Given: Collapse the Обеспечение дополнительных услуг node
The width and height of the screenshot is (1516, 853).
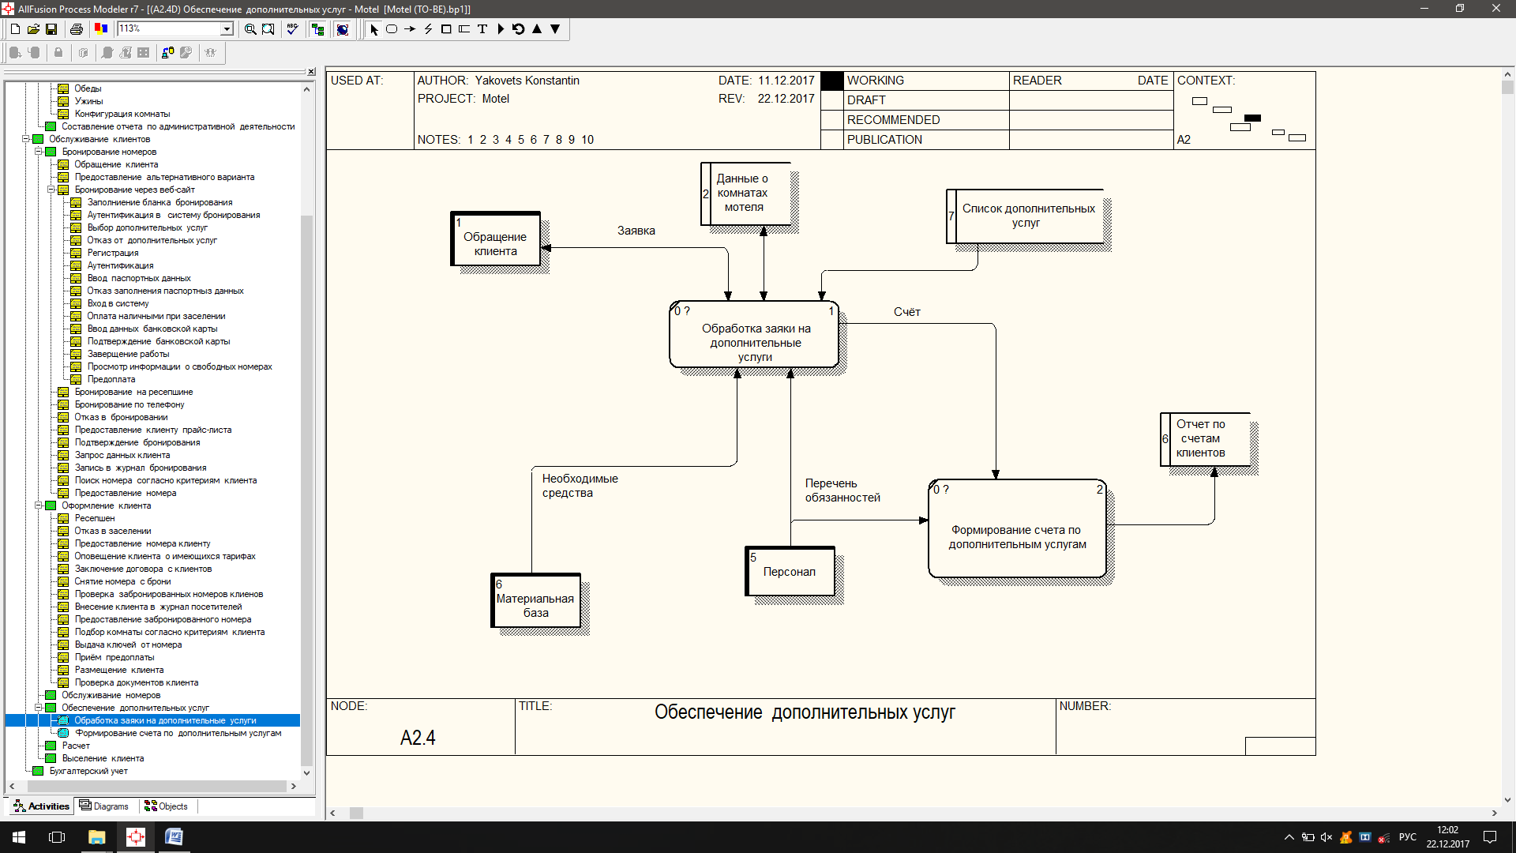Looking at the screenshot, I should [38, 708].
